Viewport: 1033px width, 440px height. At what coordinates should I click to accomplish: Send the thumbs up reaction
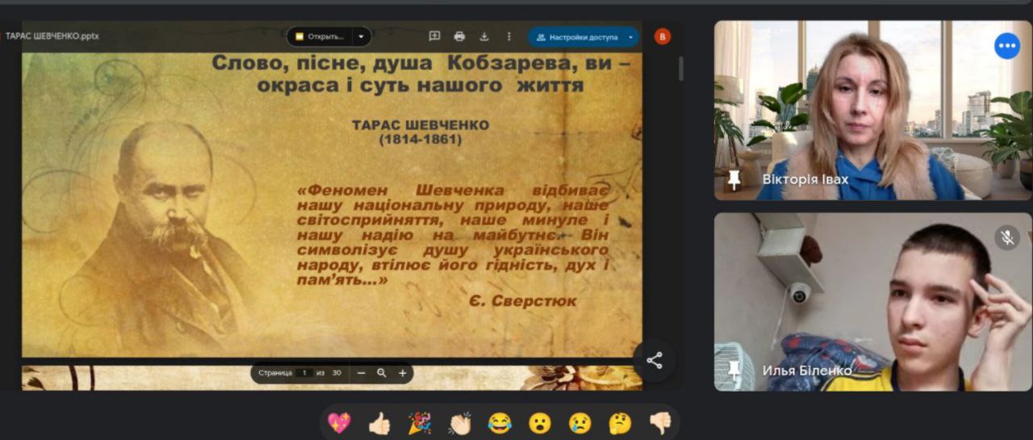(x=379, y=423)
